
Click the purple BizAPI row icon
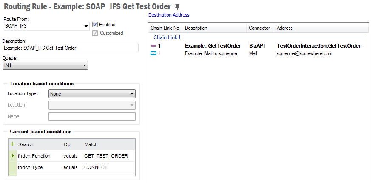coord(153,46)
